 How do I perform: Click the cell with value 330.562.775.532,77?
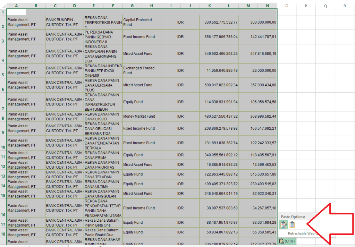coord(219,22)
